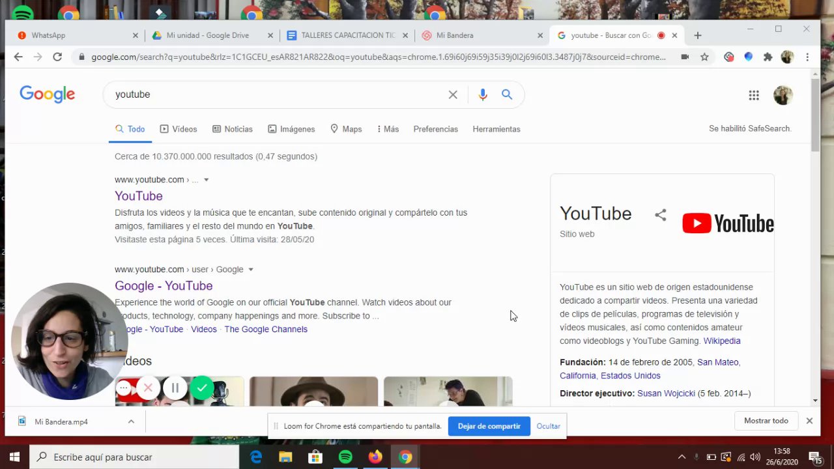Select the Noticias search filter
This screenshot has width=834, height=469.
tap(233, 129)
